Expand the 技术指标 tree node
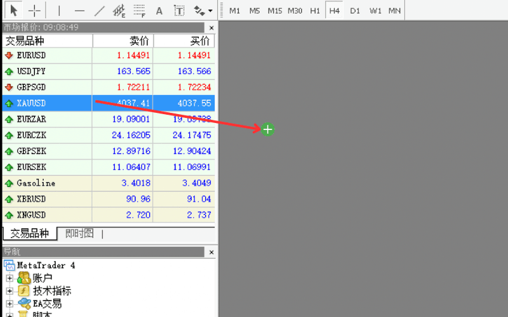508x317 pixels. coord(10,291)
